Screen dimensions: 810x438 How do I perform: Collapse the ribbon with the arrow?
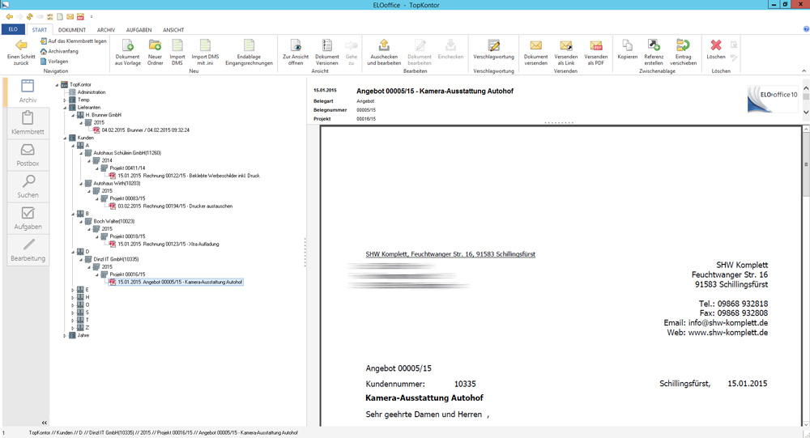pyautogui.click(x=804, y=70)
